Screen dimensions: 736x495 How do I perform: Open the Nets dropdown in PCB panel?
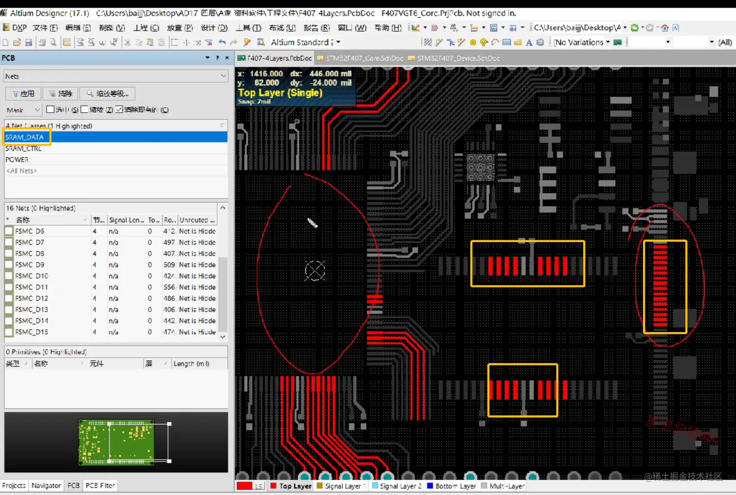(x=223, y=76)
